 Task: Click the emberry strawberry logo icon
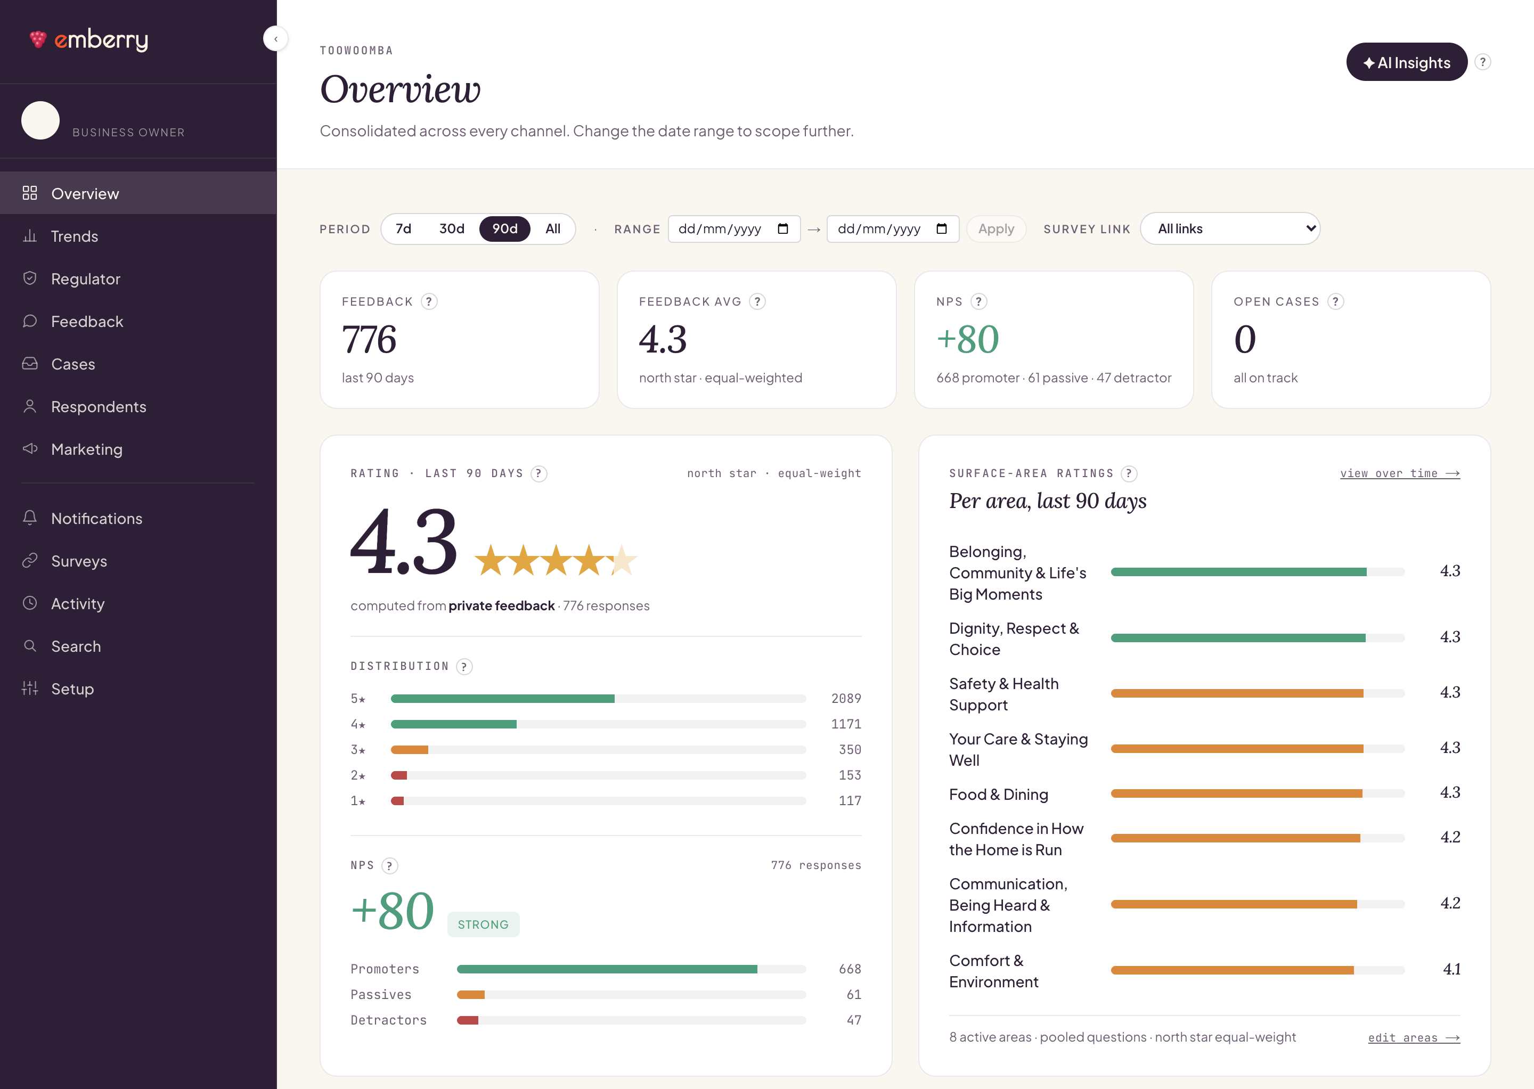[38, 39]
